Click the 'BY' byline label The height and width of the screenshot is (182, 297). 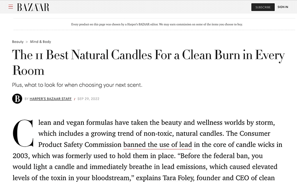click(27, 99)
